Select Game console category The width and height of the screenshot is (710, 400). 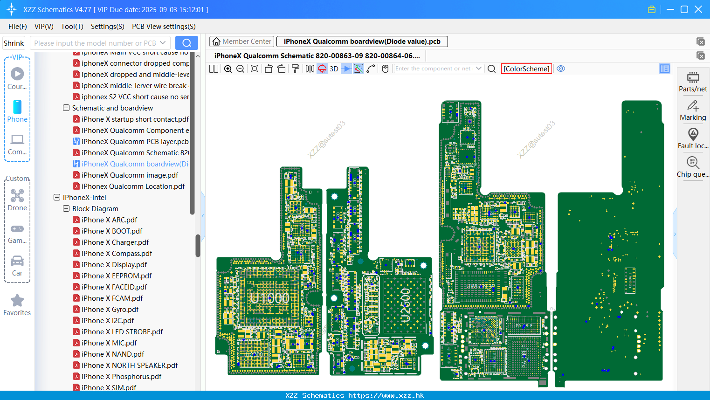pos(17,234)
